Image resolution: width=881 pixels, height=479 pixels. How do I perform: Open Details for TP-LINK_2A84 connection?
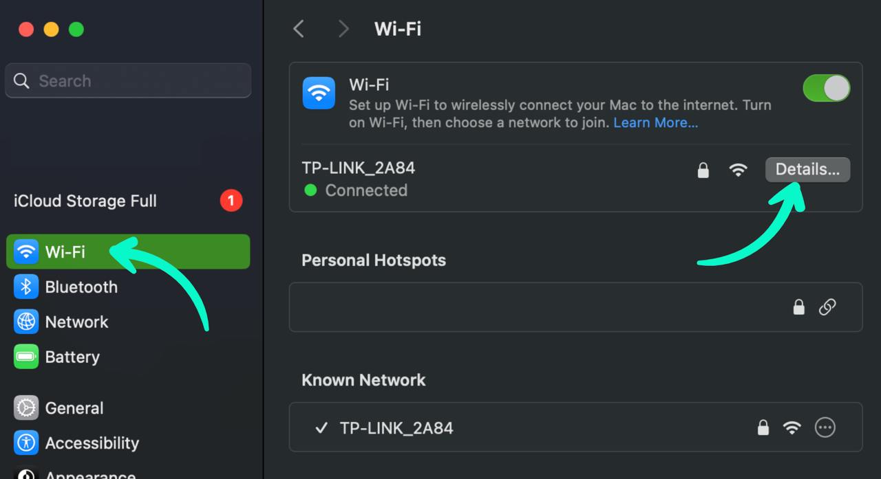(x=807, y=170)
